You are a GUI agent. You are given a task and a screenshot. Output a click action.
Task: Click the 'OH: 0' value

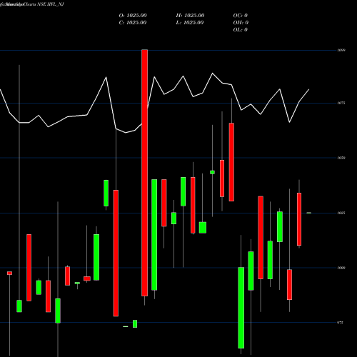pyautogui.click(x=241, y=23)
